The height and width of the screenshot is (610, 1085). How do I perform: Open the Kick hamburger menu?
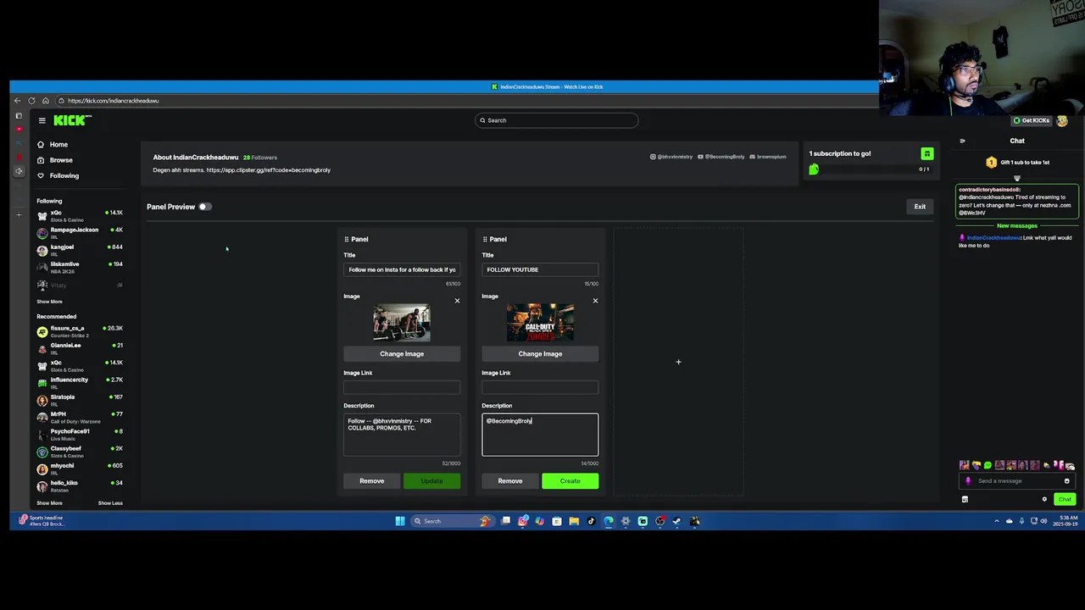pos(42,120)
